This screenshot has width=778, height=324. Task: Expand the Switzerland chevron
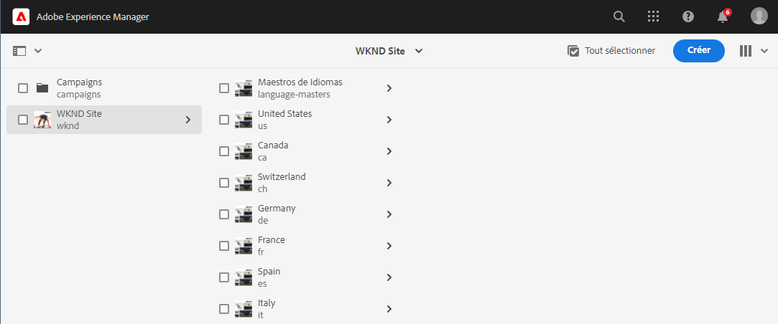tap(389, 183)
